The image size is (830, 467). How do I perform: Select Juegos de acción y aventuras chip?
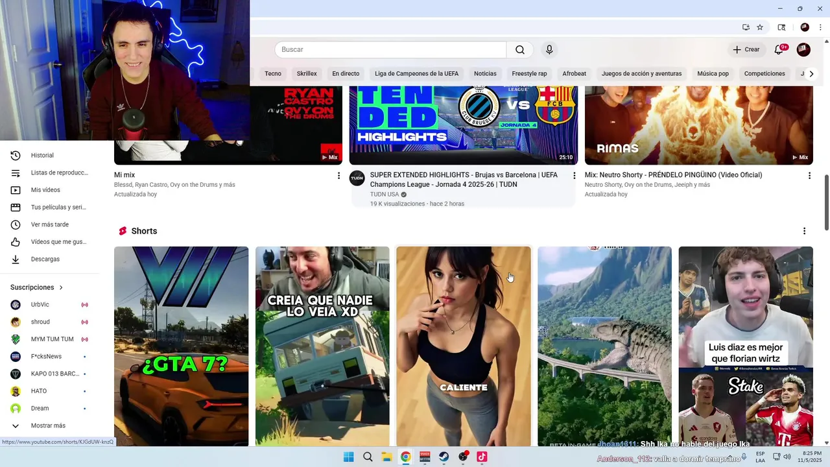(641, 74)
